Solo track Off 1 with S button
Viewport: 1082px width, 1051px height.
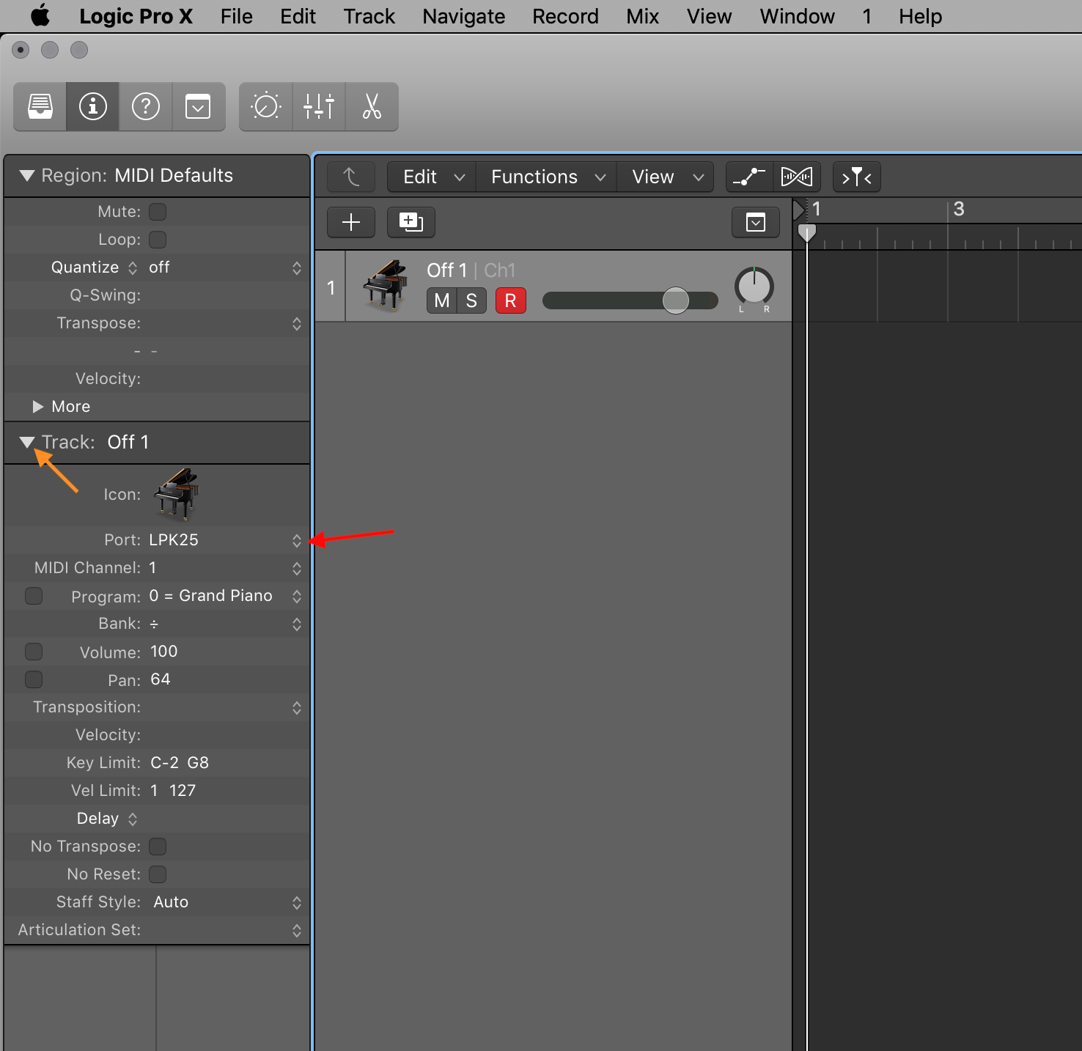pyautogui.click(x=471, y=300)
